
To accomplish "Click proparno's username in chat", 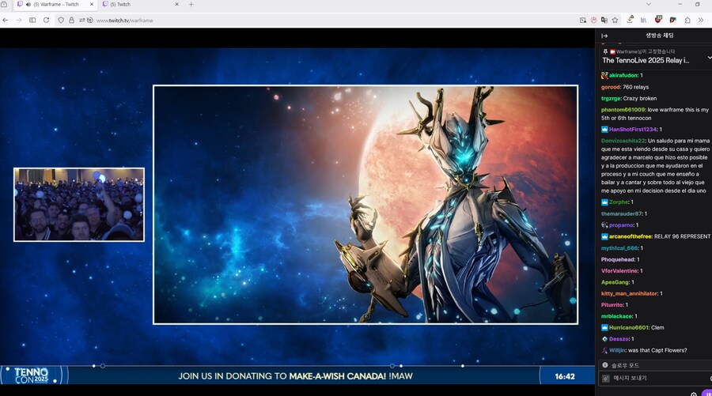I will click(621, 225).
